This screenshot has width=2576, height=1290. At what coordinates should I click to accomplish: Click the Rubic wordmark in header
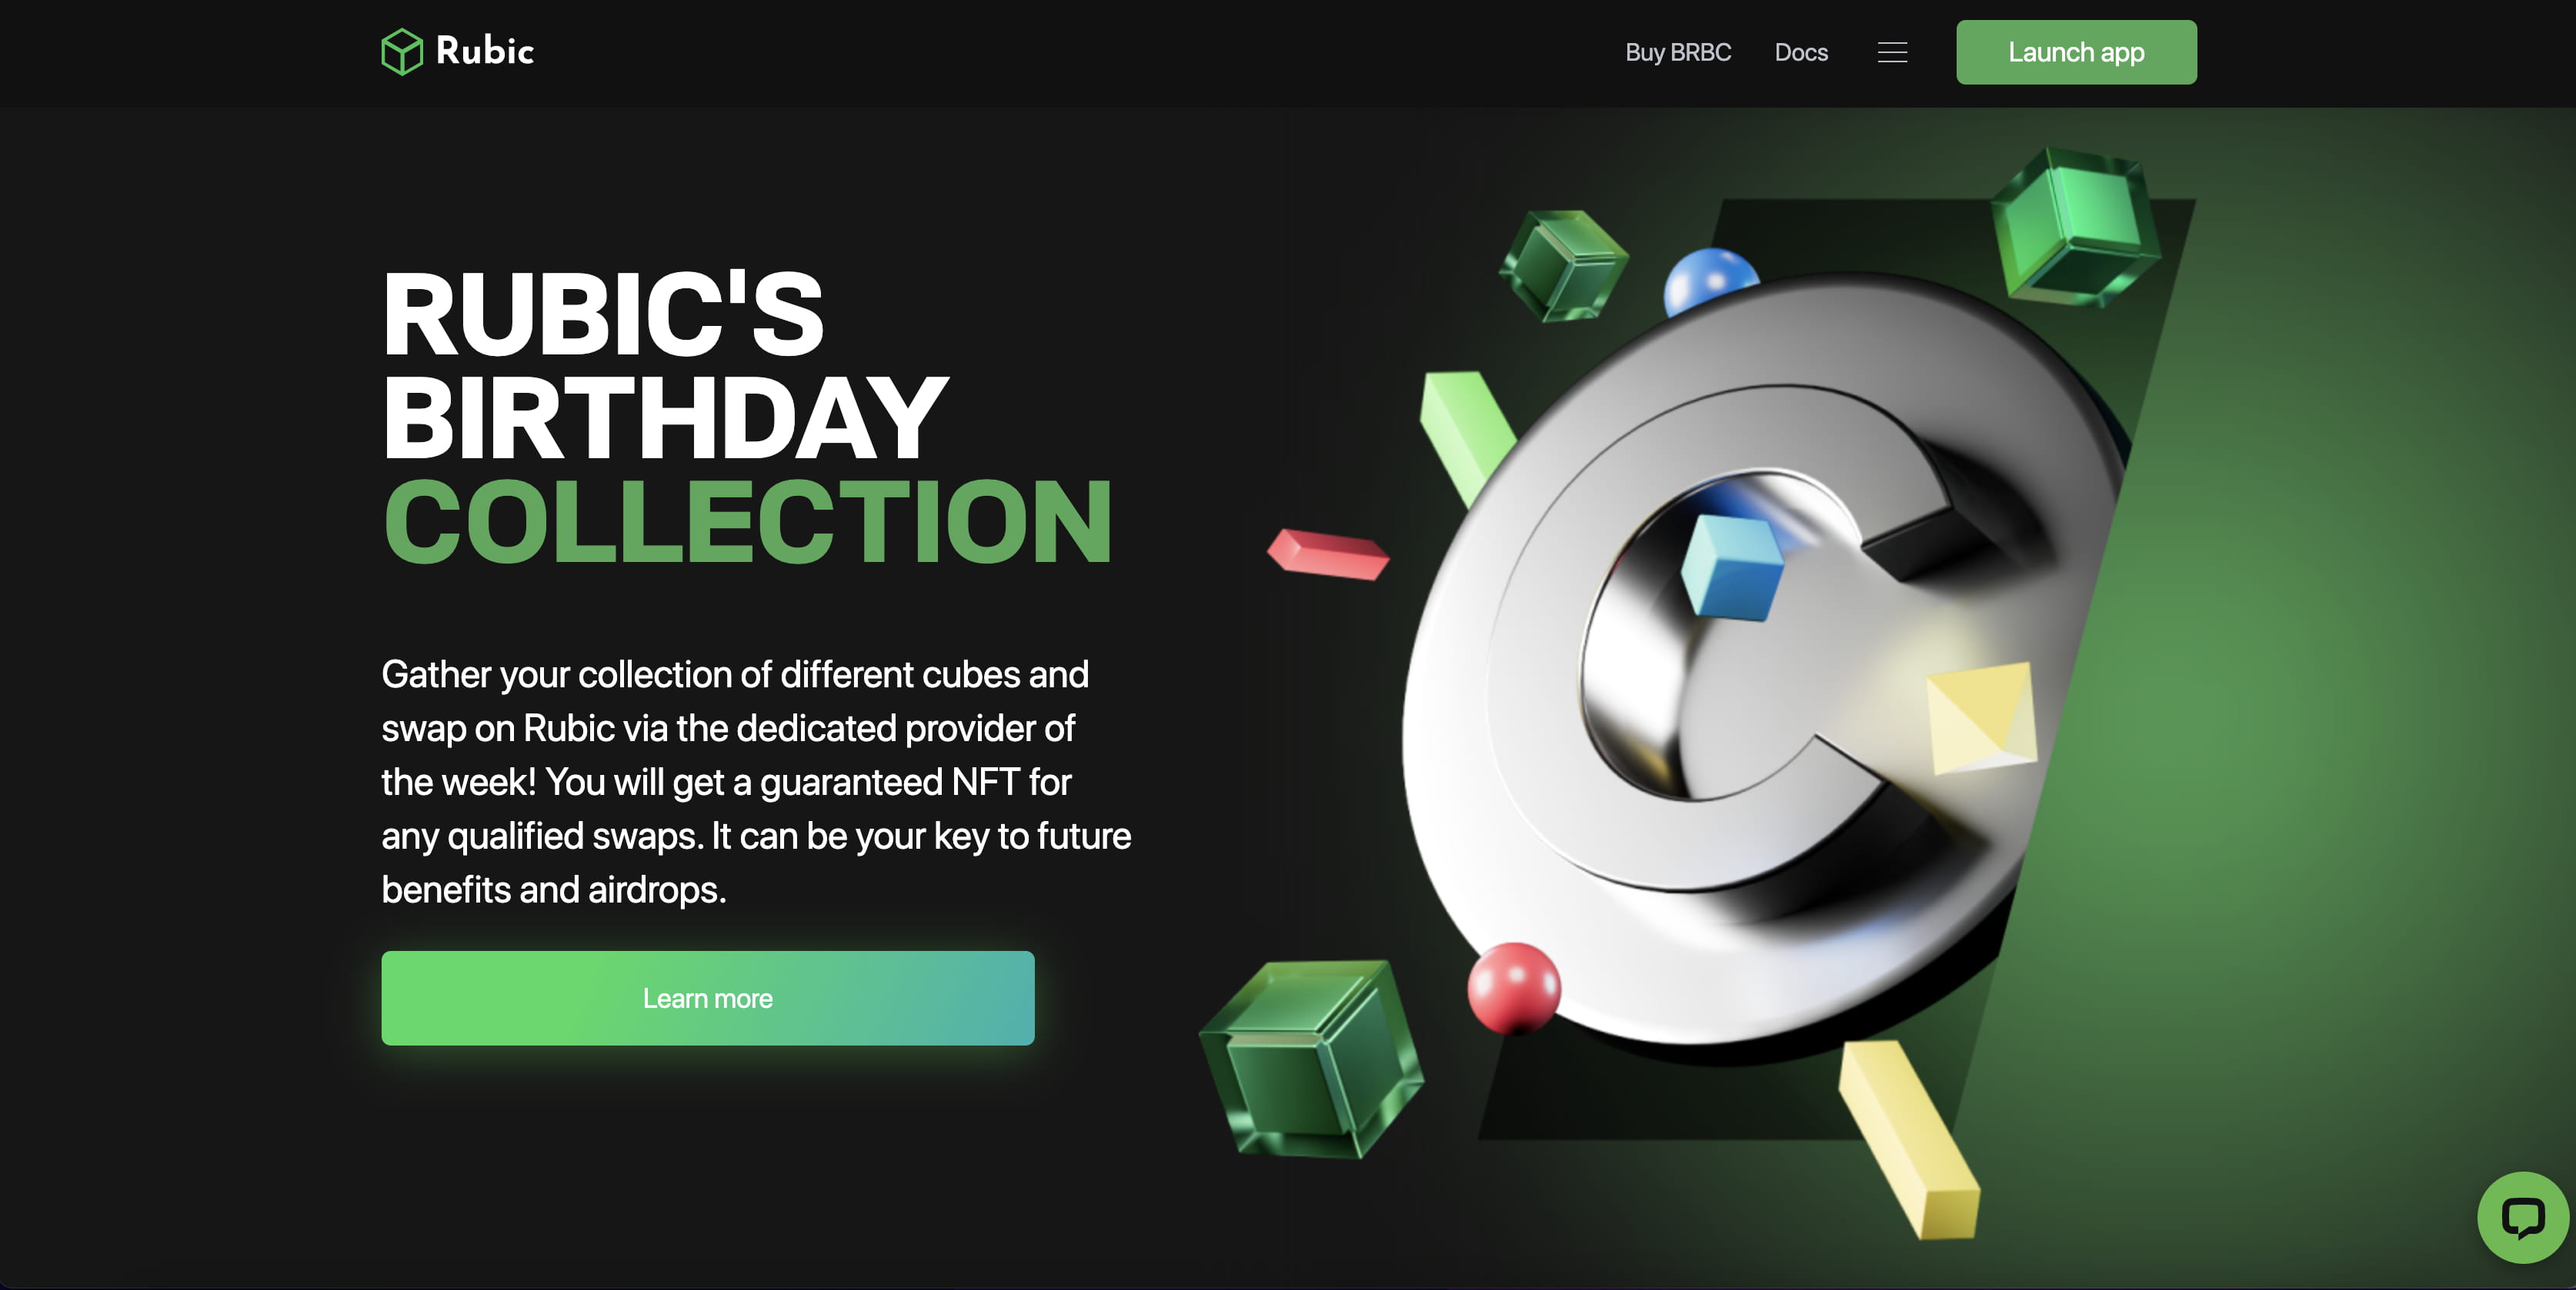(485, 51)
